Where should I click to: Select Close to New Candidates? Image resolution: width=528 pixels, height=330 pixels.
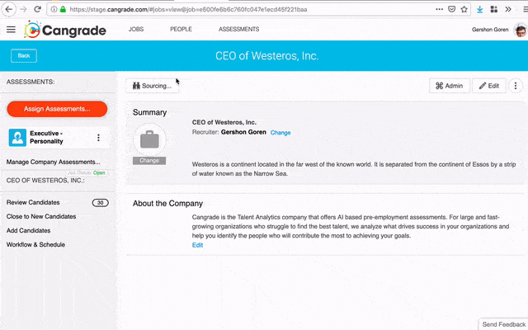[x=41, y=216]
